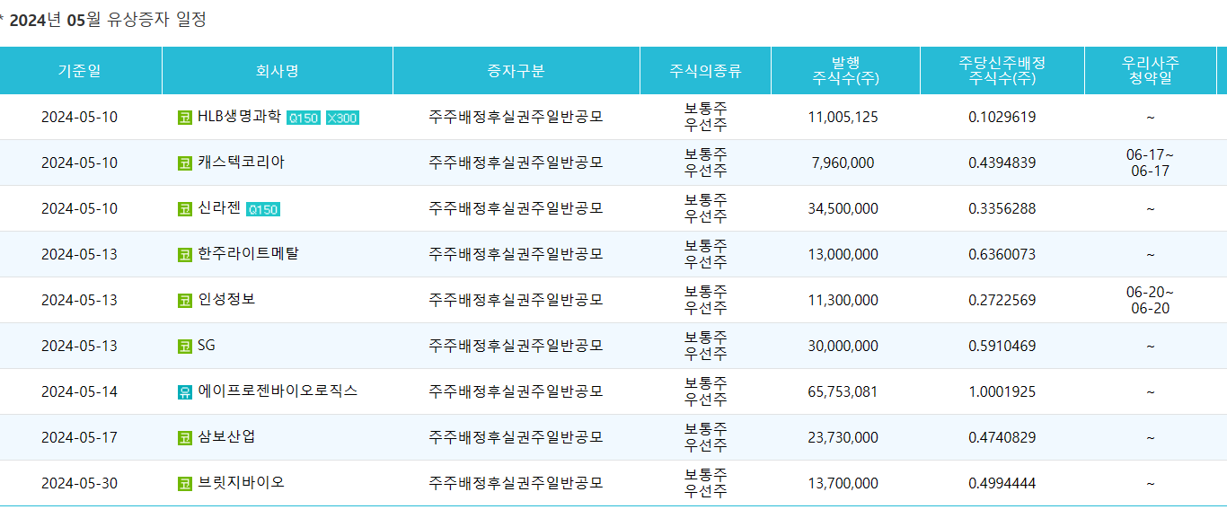
Task: Click the 7,960,000 issued shares value
Action: click(843, 163)
